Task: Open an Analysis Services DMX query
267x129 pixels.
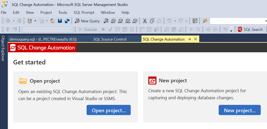Action: coord(120,21)
